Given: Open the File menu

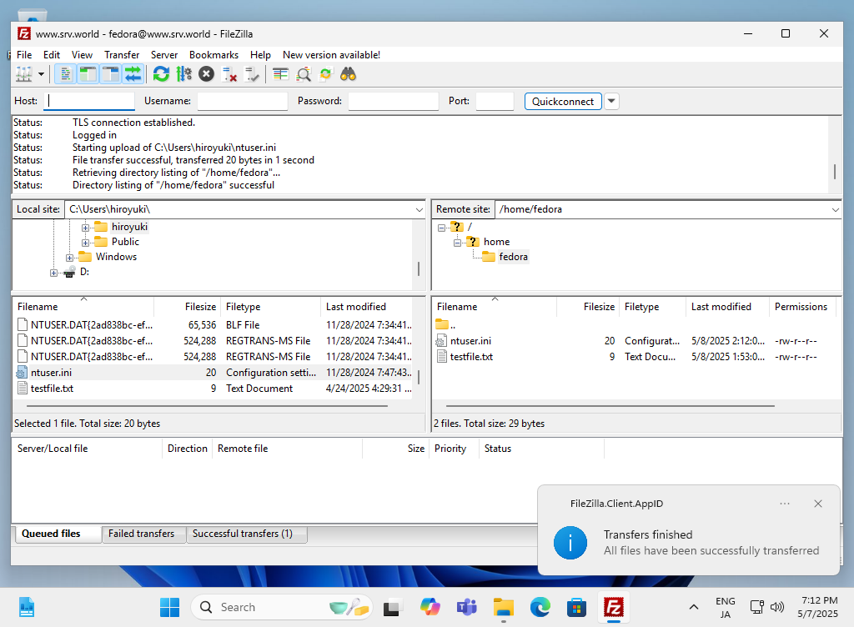Looking at the screenshot, I should coord(24,55).
